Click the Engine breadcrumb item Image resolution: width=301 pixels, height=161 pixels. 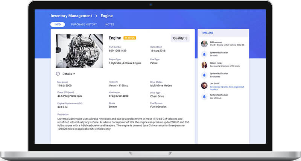[x=106, y=16]
